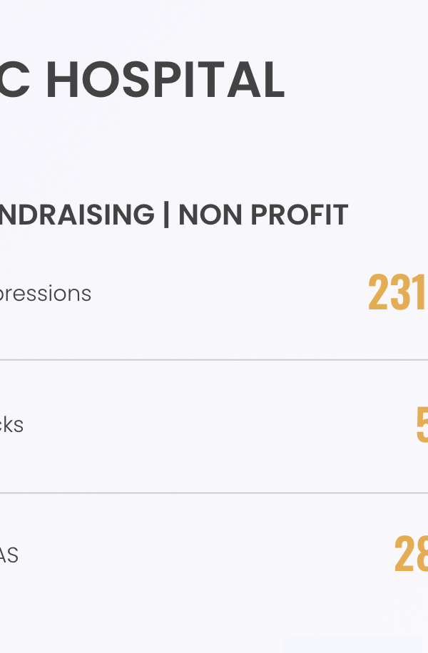Click the ROAS metric label
This screenshot has height=653, width=428.
[x=9, y=556]
